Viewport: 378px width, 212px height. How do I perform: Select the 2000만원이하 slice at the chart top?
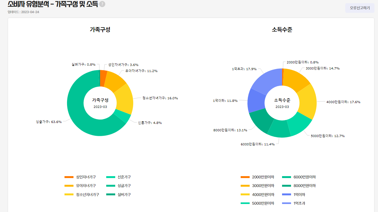click(283, 72)
